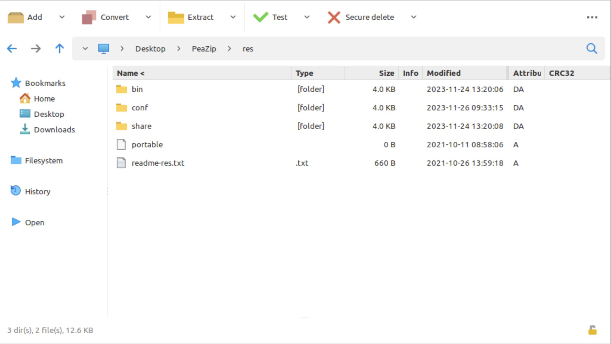Click the Extract folder icon
Viewport: 611px width, 344px height.
[x=176, y=17]
